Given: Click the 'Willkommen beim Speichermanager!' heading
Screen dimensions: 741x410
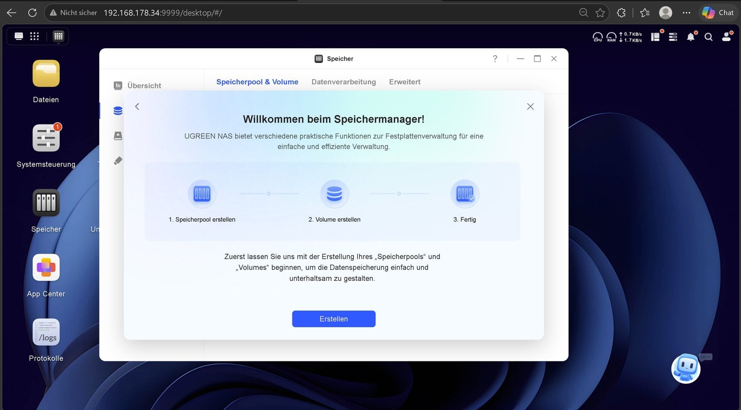Looking at the screenshot, I should pos(333,119).
